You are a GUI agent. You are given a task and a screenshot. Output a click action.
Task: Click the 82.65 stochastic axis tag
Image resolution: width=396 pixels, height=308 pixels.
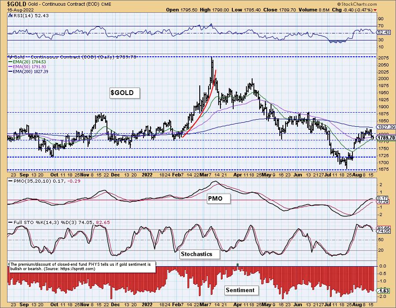[x=384, y=228]
